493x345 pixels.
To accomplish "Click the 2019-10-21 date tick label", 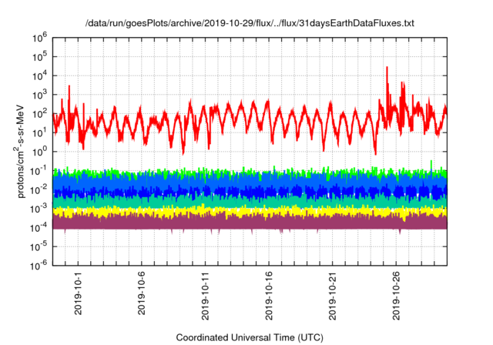I will click(x=332, y=296).
